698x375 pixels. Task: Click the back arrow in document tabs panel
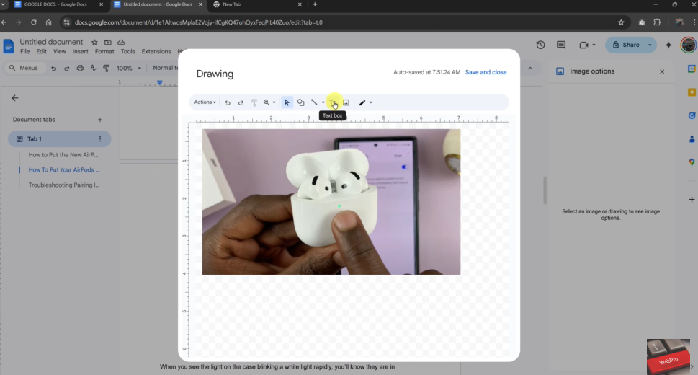tap(15, 98)
